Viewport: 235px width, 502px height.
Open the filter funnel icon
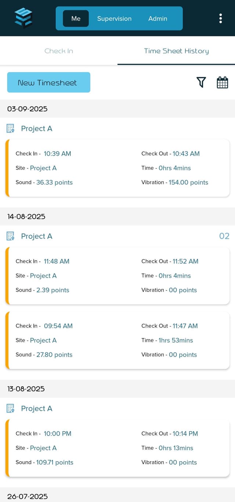tap(201, 82)
